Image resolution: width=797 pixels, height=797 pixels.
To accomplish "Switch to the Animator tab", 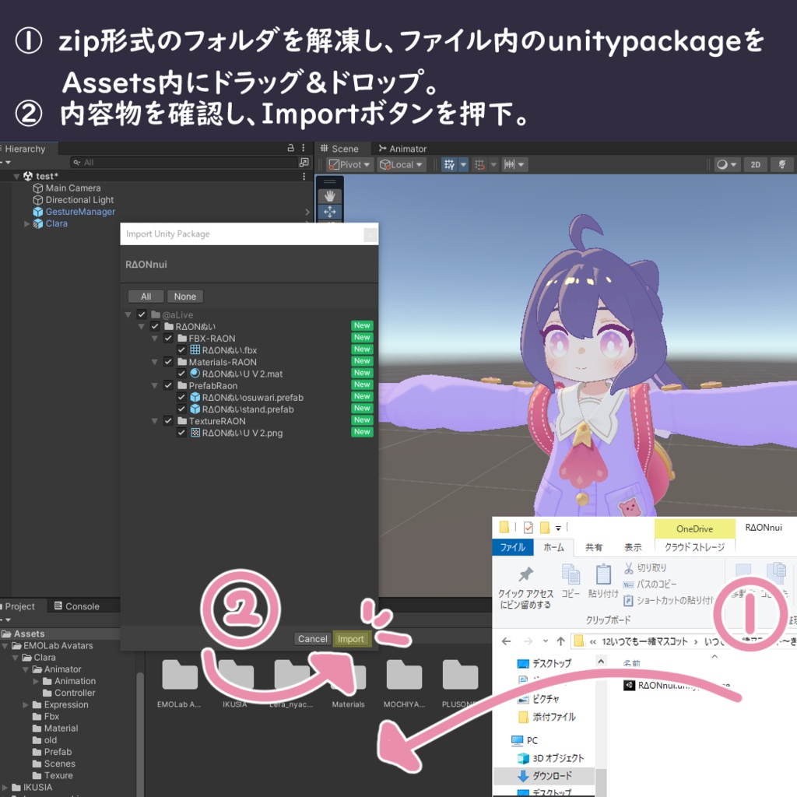I will point(406,149).
